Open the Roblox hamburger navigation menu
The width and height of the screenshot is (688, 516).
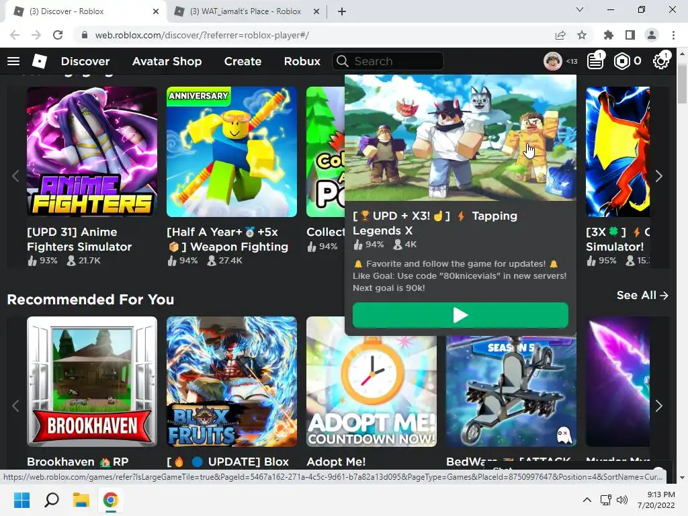(13, 61)
